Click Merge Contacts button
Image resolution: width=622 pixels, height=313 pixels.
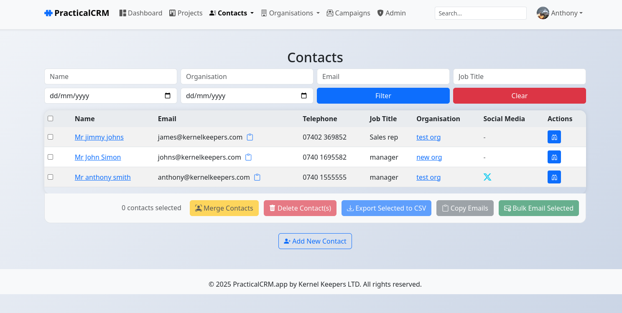click(224, 208)
